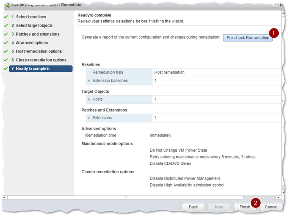288x216 pixels.
Task: Click the vertical scrollbar down arrow
Action: (x=283, y=192)
